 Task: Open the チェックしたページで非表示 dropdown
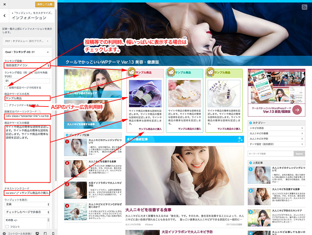point(27,212)
